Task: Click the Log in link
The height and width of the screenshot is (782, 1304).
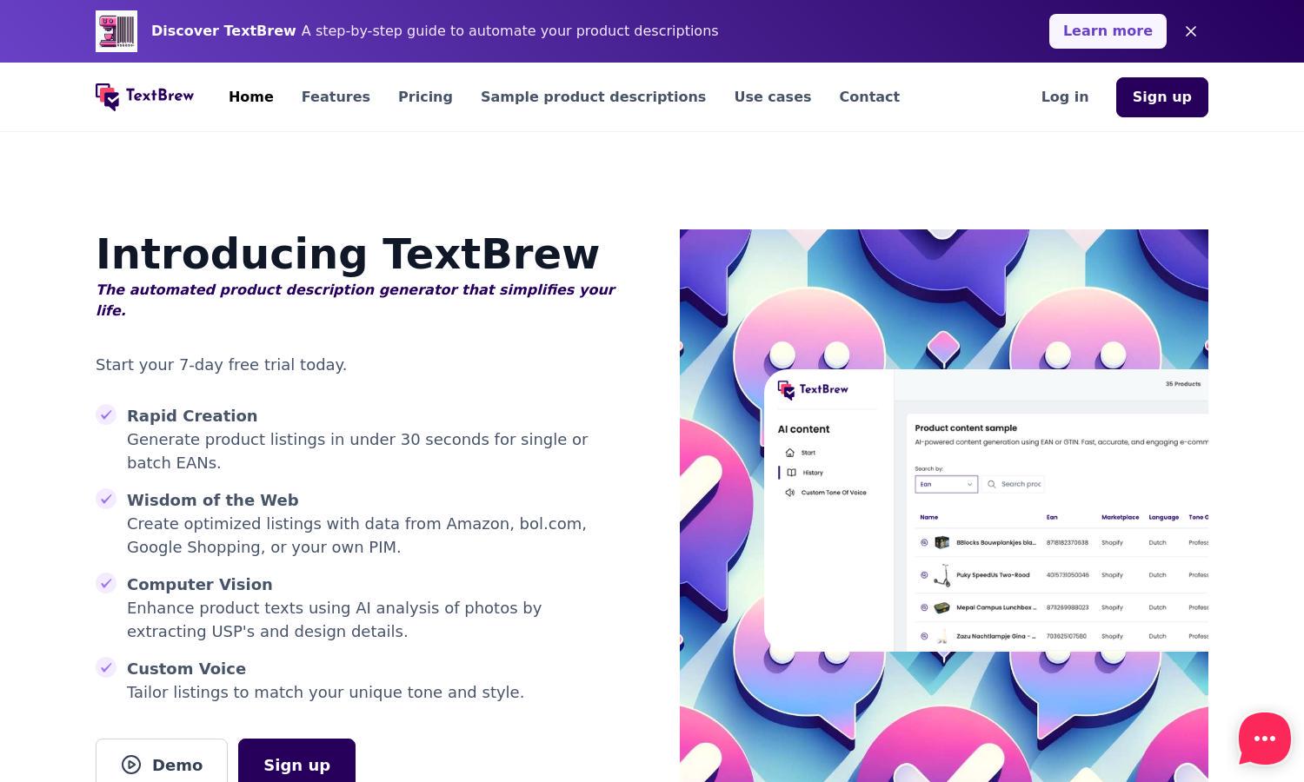Action: point(1065,96)
